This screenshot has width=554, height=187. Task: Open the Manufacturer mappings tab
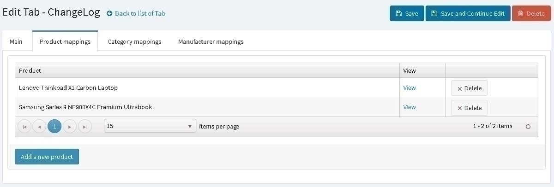coord(211,41)
